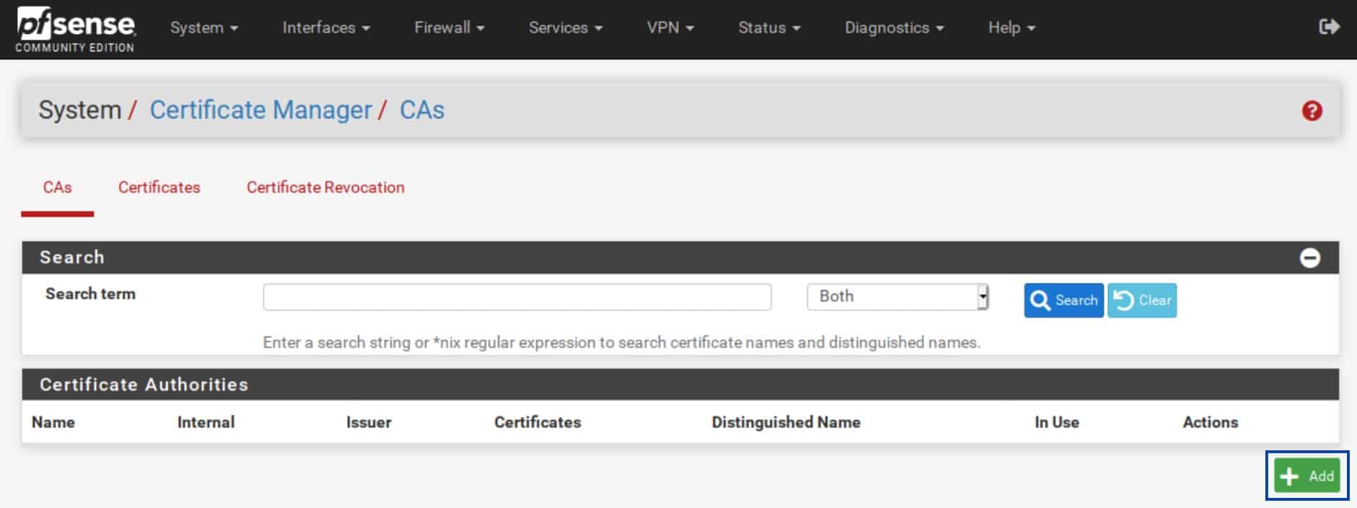Click the Distinguished Name column header
The image size is (1357, 508).
(x=785, y=422)
